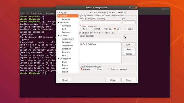Screen dimensions: 184x103
Task: Open the Telnet category in tree
Action: 65,68
